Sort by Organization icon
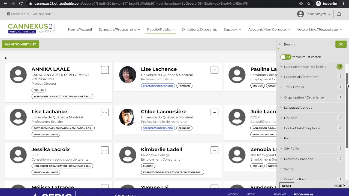The width and height of the screenshot is (349, 196). [x=339, y=97]
